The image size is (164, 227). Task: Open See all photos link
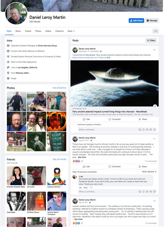coord(60,88)
